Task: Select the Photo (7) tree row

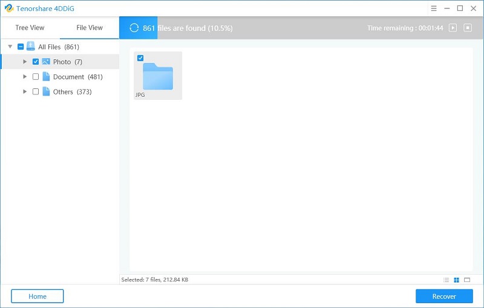Action: 60,61
